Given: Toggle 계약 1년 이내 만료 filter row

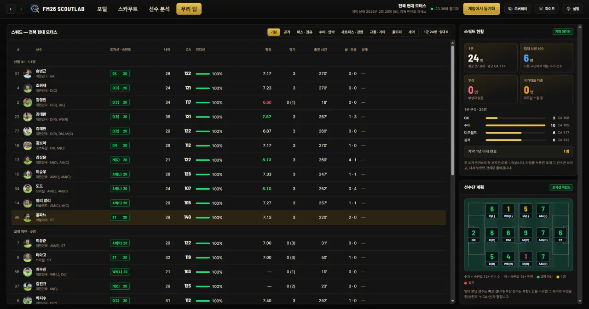Looking at the screenshot, I should point(519,151).
